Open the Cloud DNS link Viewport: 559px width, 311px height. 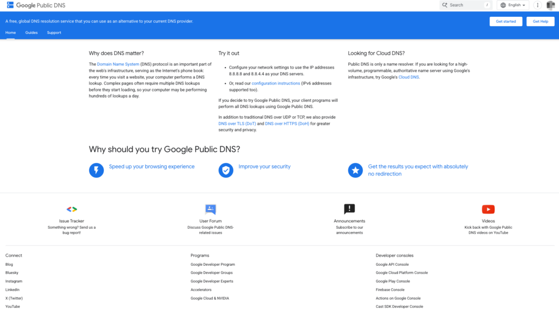408,77
